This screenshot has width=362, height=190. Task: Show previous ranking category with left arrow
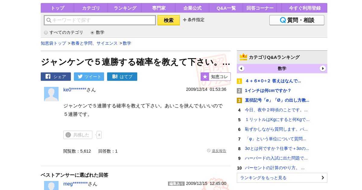point(241,68)
